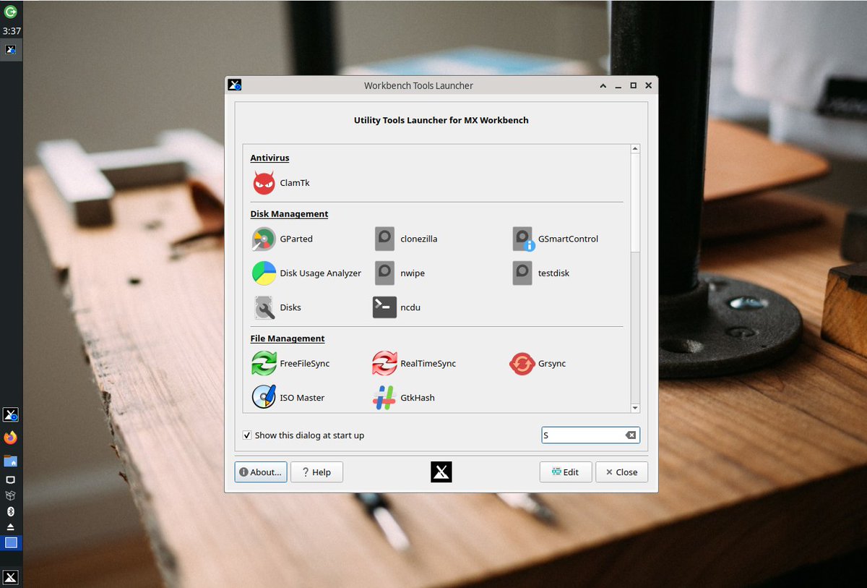Shade window with the title bar up-arrow
This screenshot has width=867, height=588.
[603, 85]
